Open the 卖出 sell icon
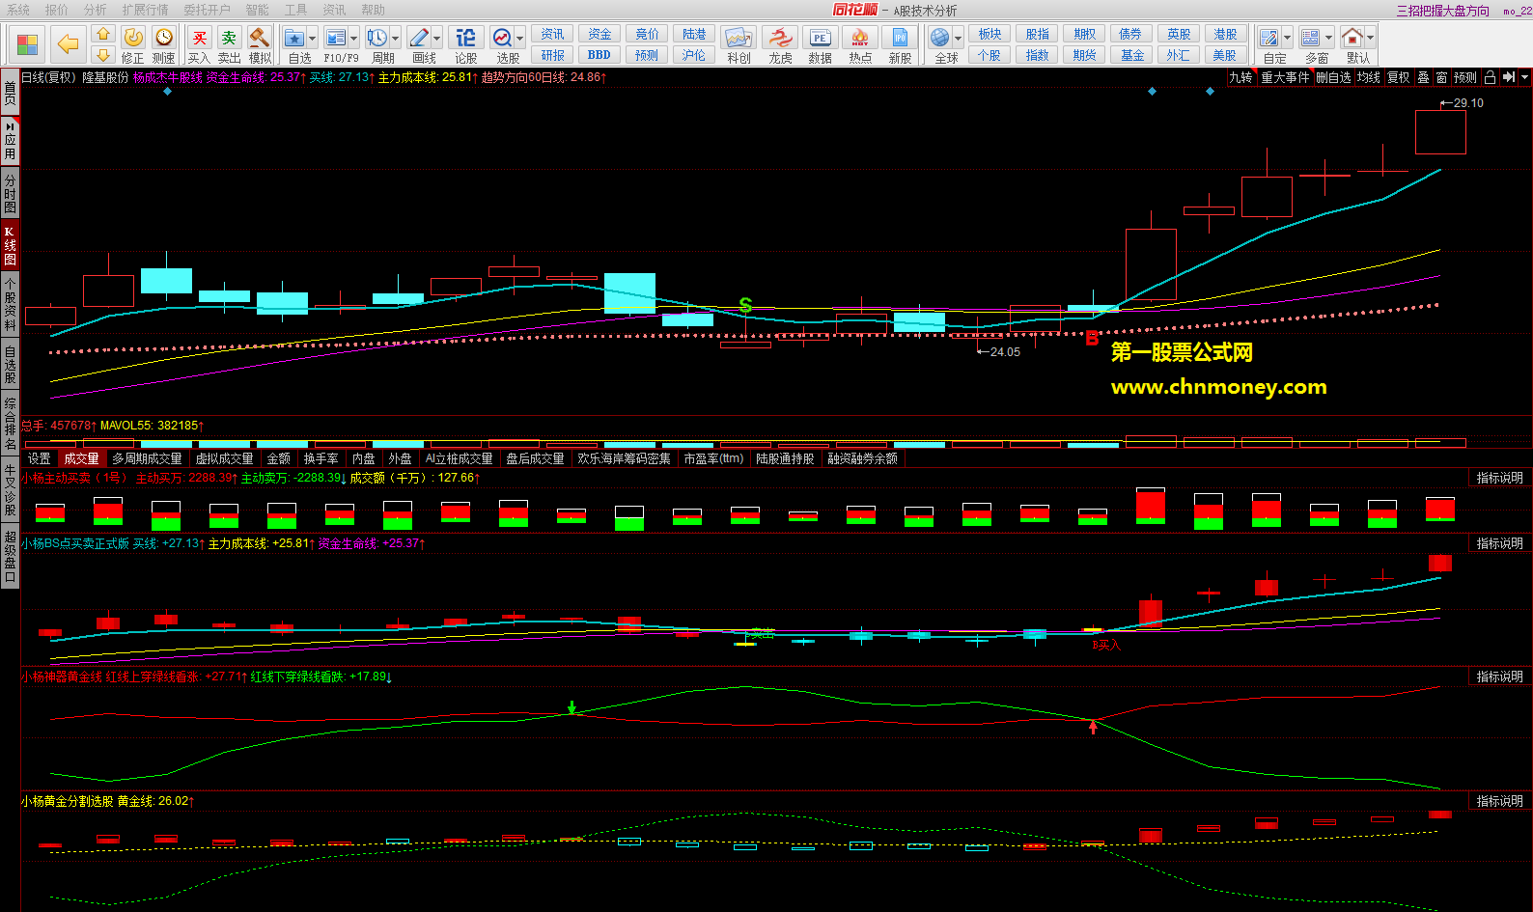 tap(229, 38)
